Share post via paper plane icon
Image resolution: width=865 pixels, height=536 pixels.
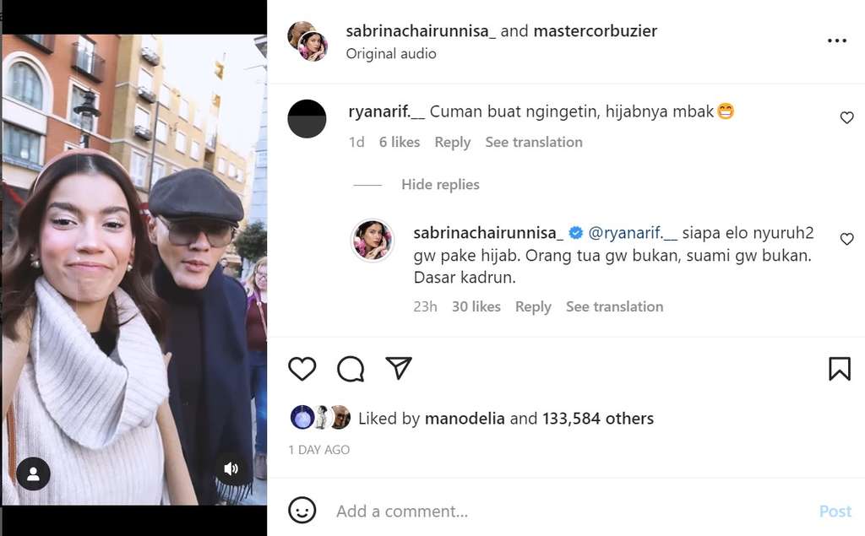(398, 368)
